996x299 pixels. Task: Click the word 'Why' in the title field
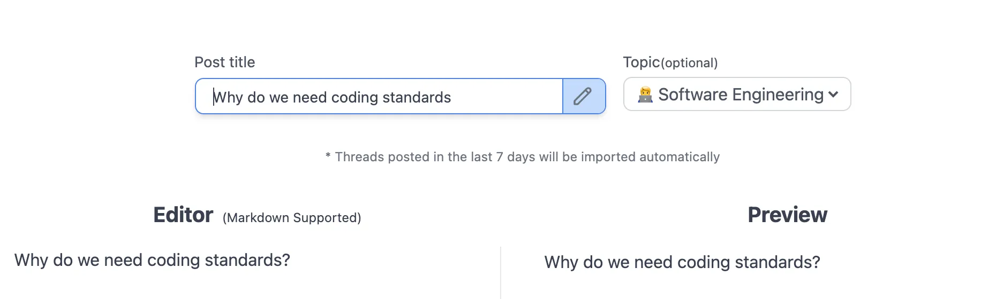pyautogui.click(x=228, y=98)
